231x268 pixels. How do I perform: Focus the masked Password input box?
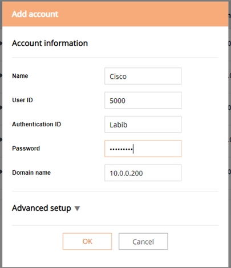pyautogui.click(x=143, y=149)
